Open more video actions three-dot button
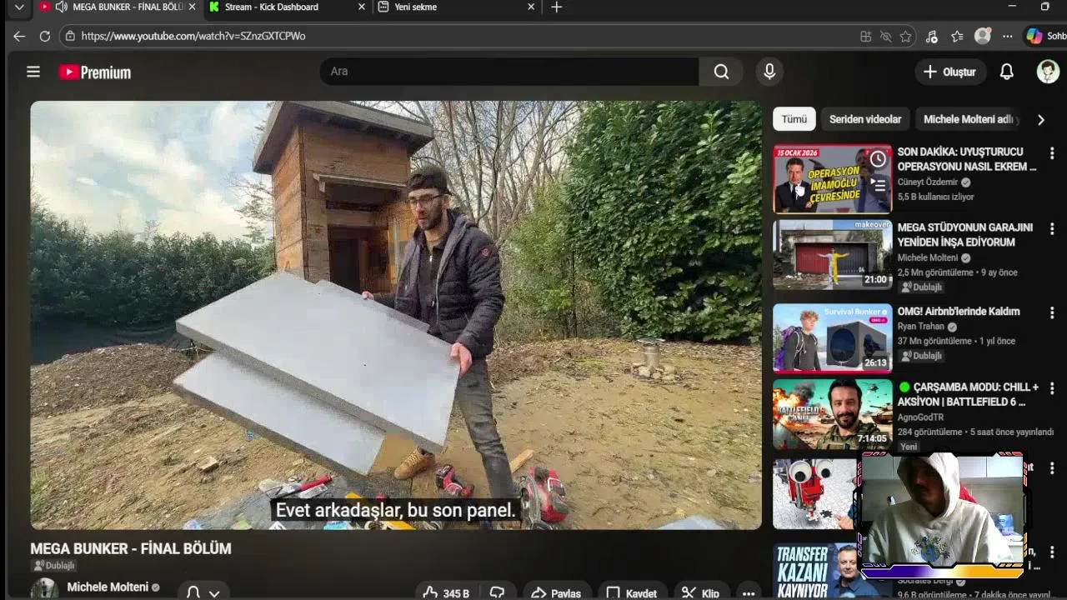Screen dimensions: 1067x600 click(749, 592)
